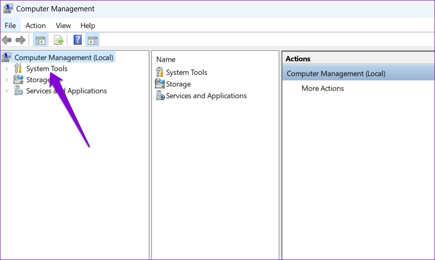Expand the Services and Applications tree node
Screen dimensions: 435x260
point(7,91)
